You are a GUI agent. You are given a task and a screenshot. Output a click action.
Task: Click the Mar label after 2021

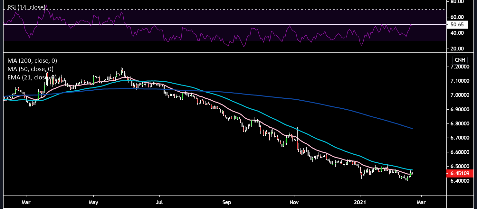[x=421, y=203]
